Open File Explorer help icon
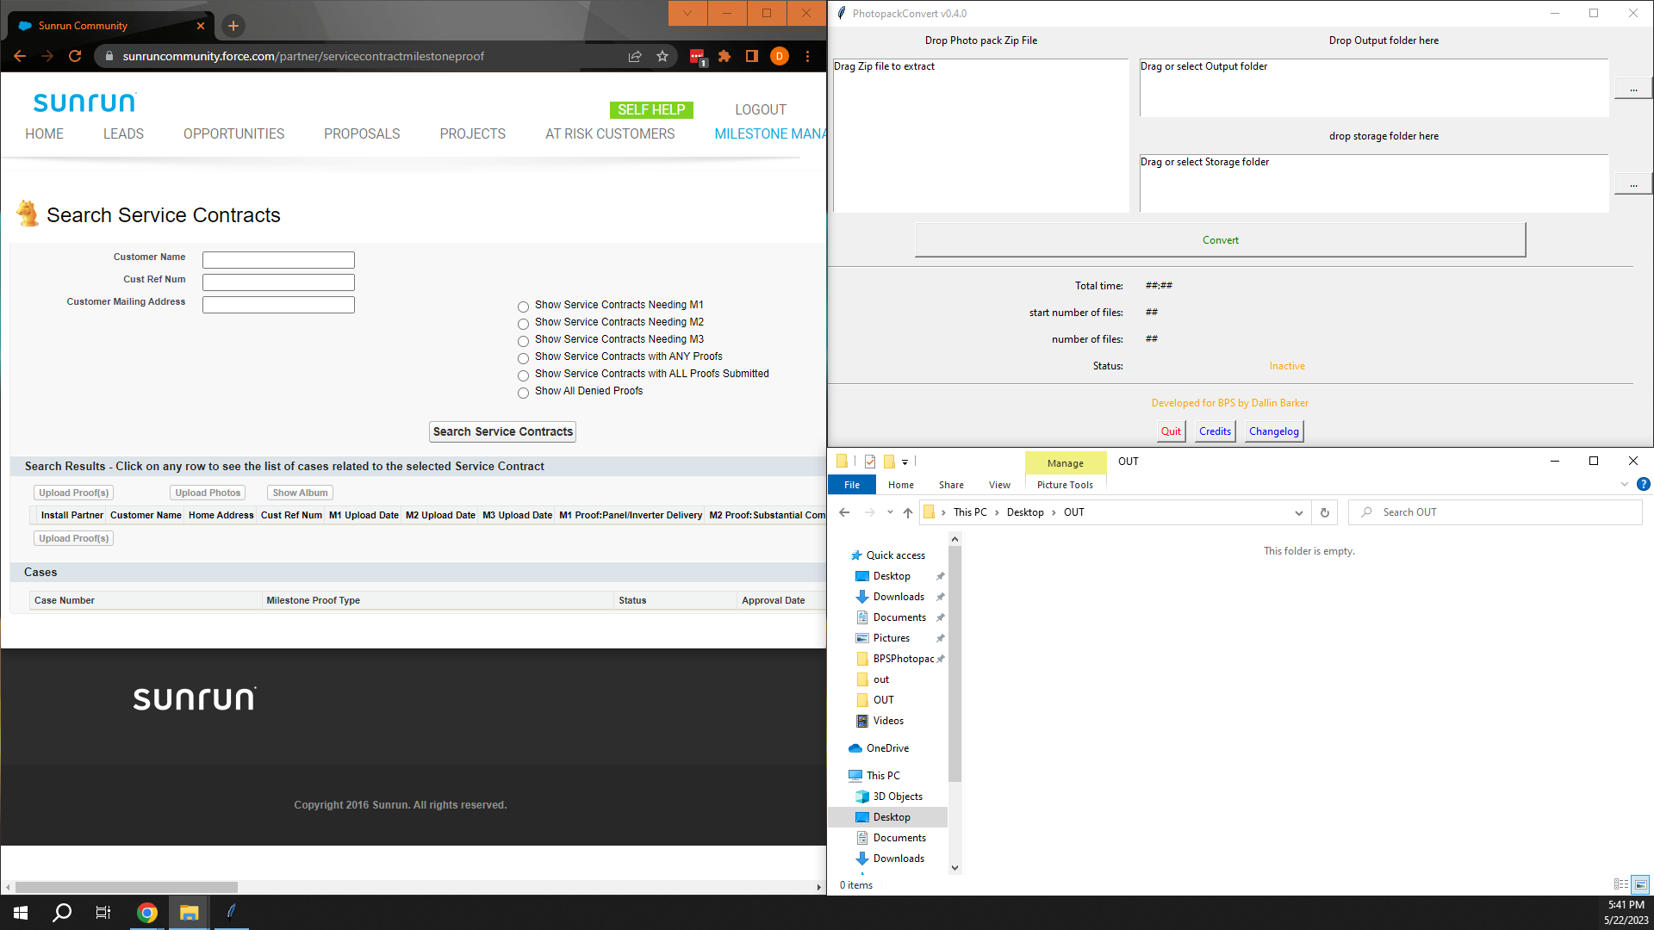The width and height of the screenshot is (1654, 930). [1643, 485]
